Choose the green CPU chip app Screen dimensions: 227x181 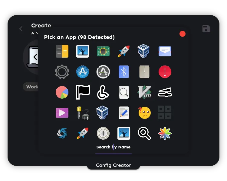click(x=103, y=51)
